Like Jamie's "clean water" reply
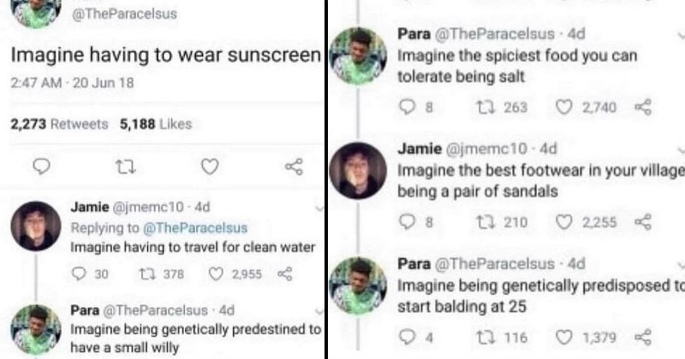Screen dimensions: 685x359 (216, 274)
